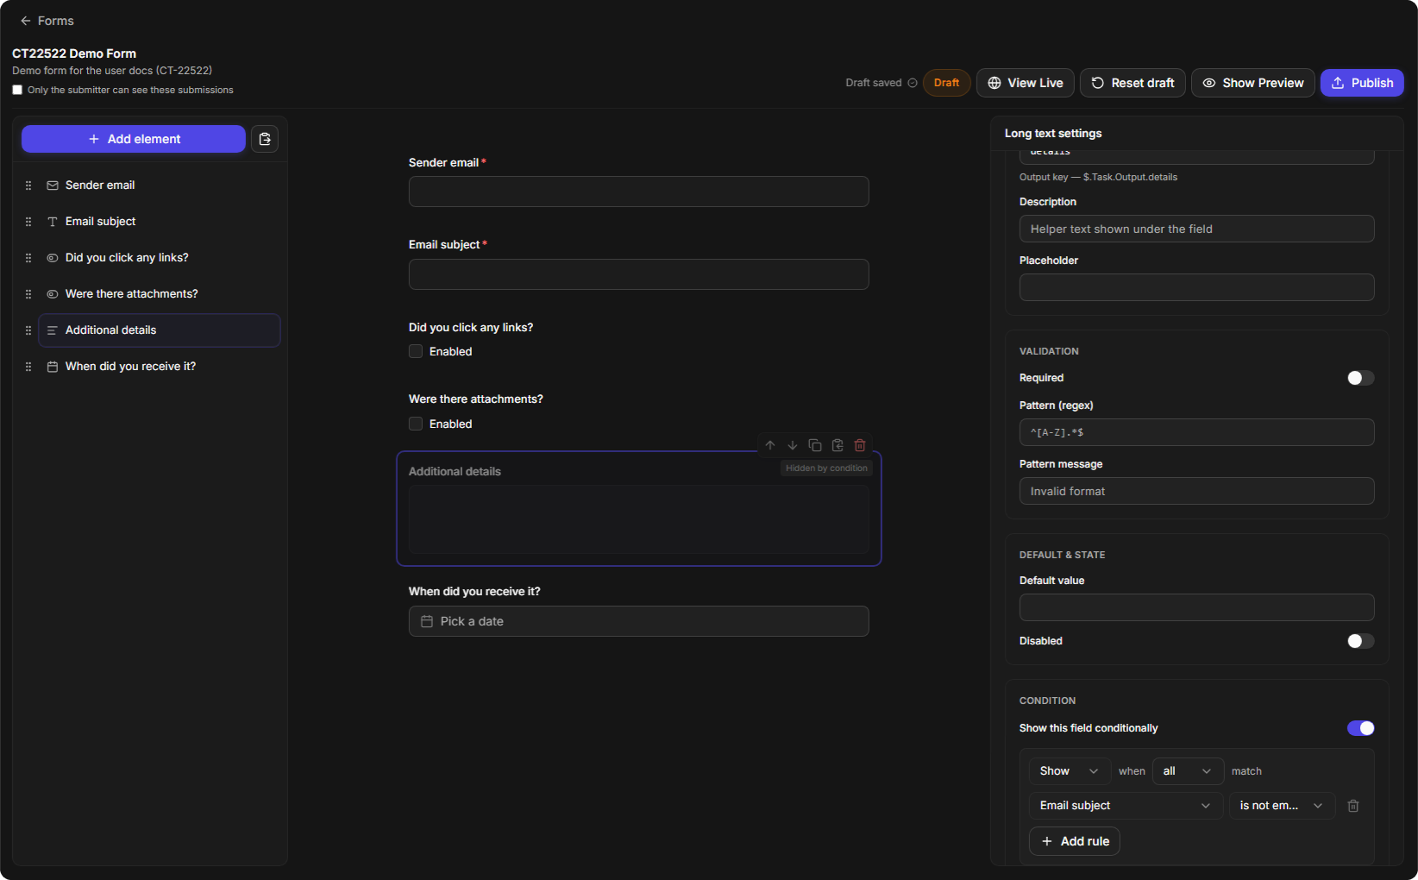Click the drag handle for Sender email

tap(28, 185)
